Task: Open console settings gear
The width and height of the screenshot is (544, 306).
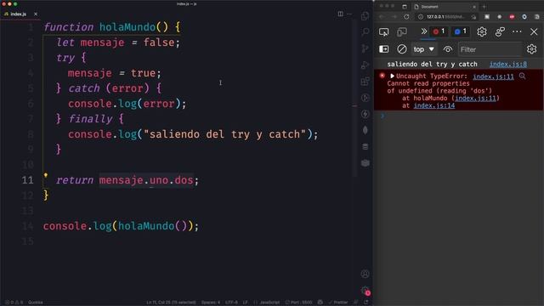Action: pos(531,49)
